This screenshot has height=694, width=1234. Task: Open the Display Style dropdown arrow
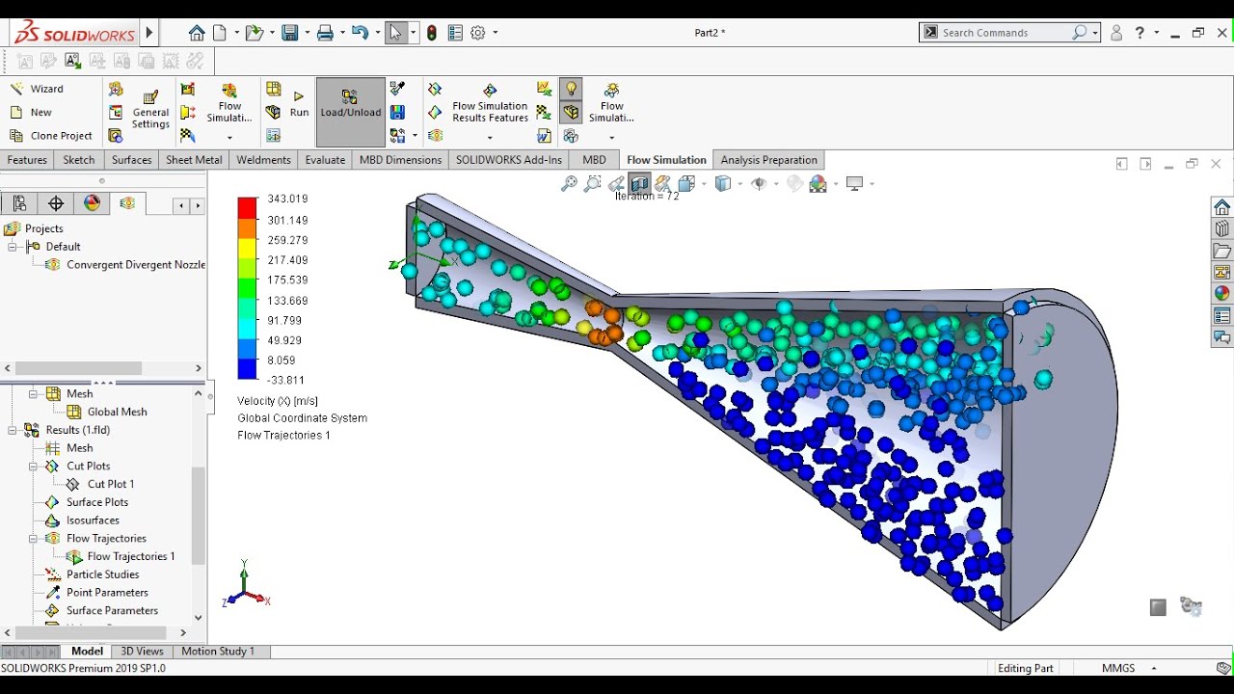pos(739,183)
